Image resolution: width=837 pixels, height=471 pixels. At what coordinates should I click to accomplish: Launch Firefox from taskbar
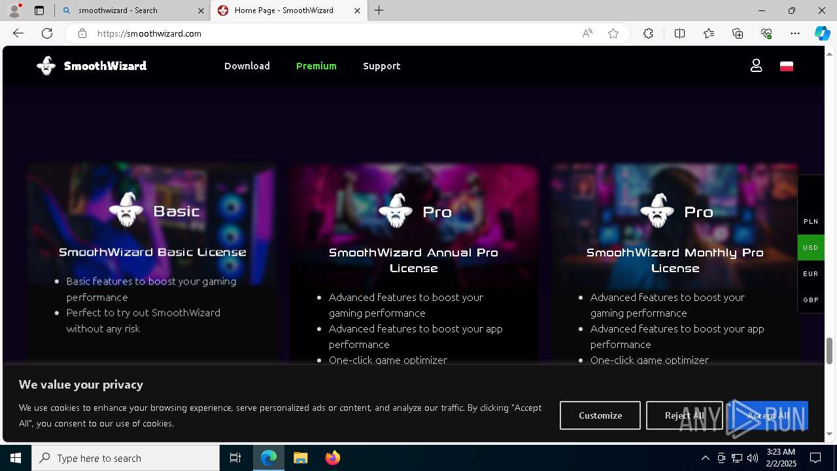(x=333, y=458)
